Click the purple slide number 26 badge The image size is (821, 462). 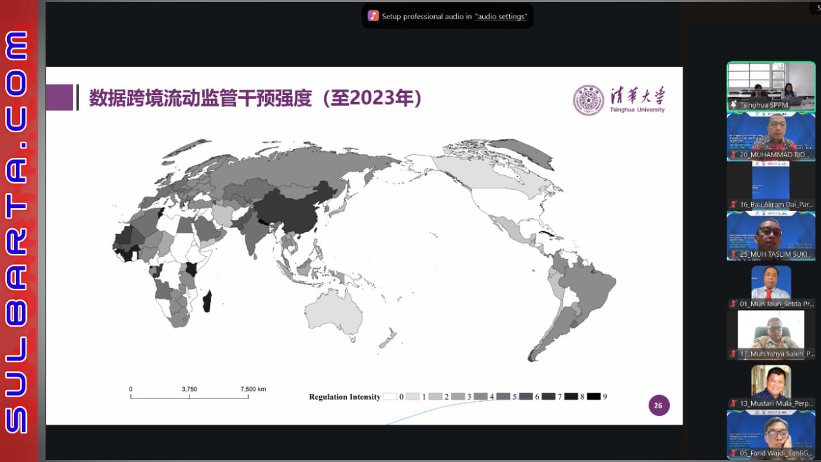(658, 406)
